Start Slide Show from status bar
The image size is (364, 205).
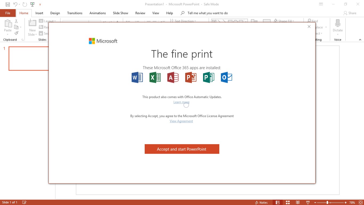[x=308, y=202]
